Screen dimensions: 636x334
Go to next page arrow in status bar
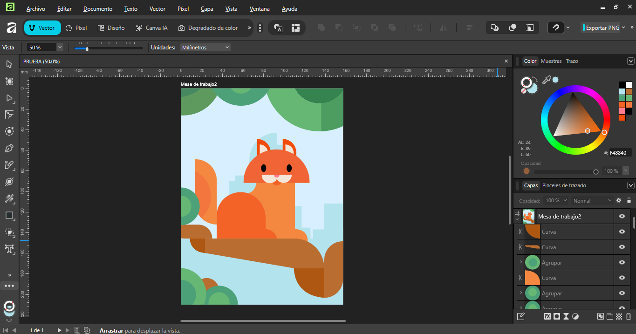59,330
